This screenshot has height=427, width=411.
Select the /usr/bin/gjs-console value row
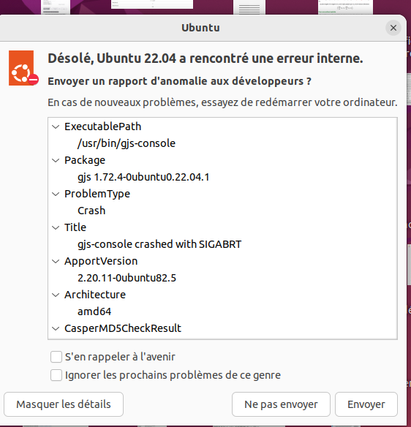pos(222,143)
